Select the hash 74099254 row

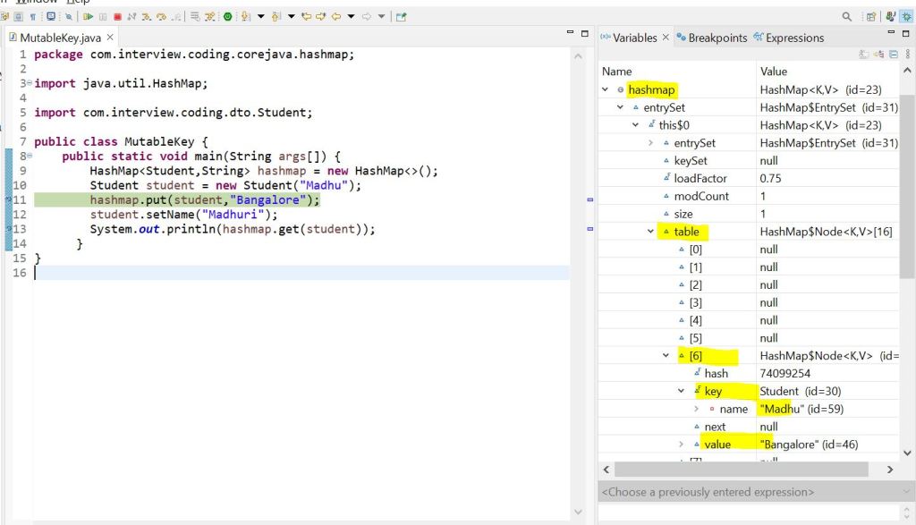pos(749,374)
